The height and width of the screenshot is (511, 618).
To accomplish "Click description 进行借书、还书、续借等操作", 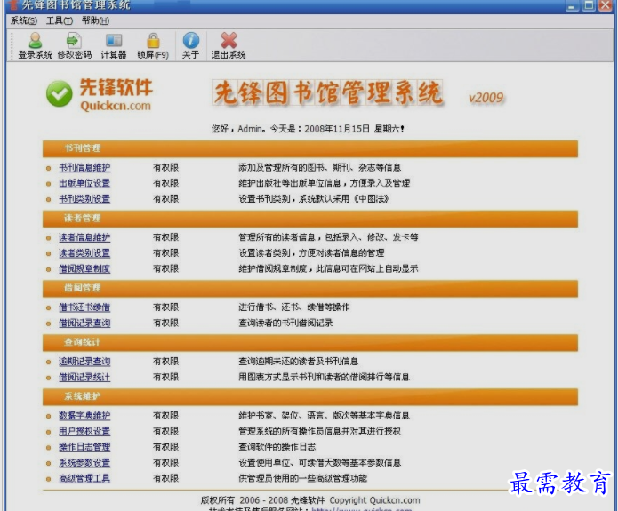I will coord(294,307).
